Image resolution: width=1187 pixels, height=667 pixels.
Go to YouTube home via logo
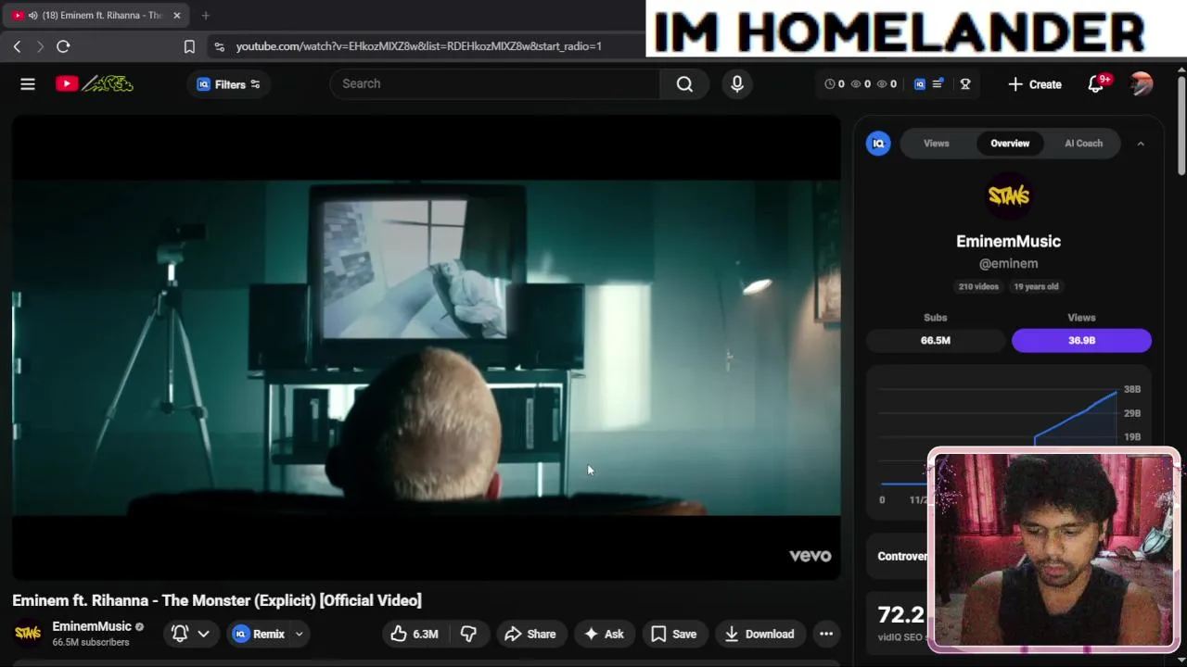point(94,84)
